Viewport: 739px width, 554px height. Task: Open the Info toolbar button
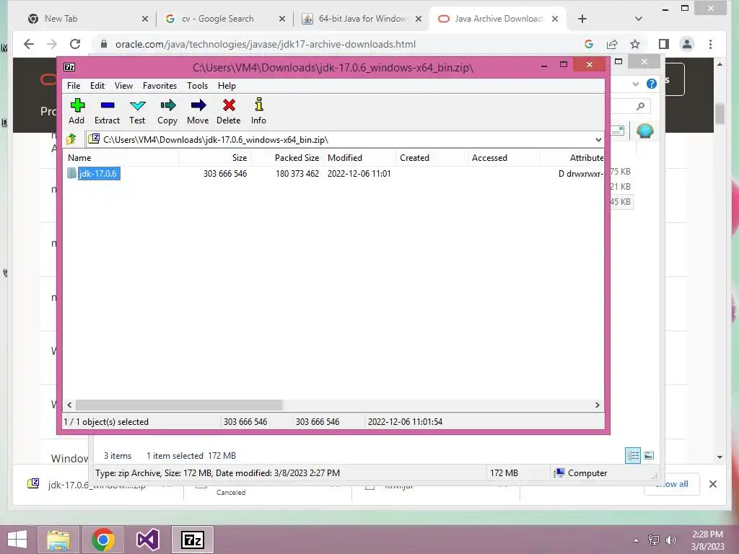tap(258, 112)
